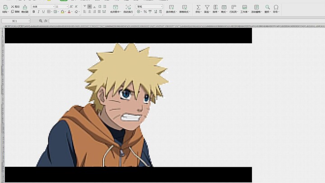The height and width of the screenshot is (183, 325).
Task: Expand the Paste dropdown arrow
Action: click(8, 12)
